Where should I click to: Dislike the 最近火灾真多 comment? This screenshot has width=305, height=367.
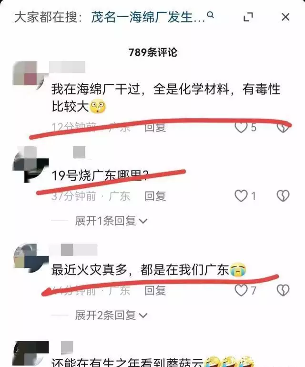[283, 290]
